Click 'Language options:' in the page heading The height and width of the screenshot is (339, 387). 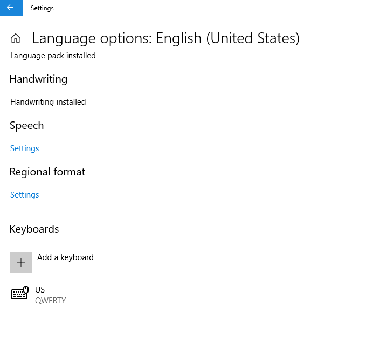point(92,38)
